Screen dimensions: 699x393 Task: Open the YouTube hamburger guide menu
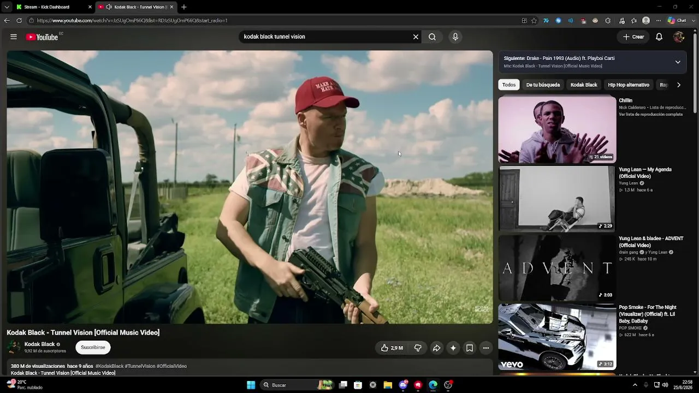click(13, 37)
